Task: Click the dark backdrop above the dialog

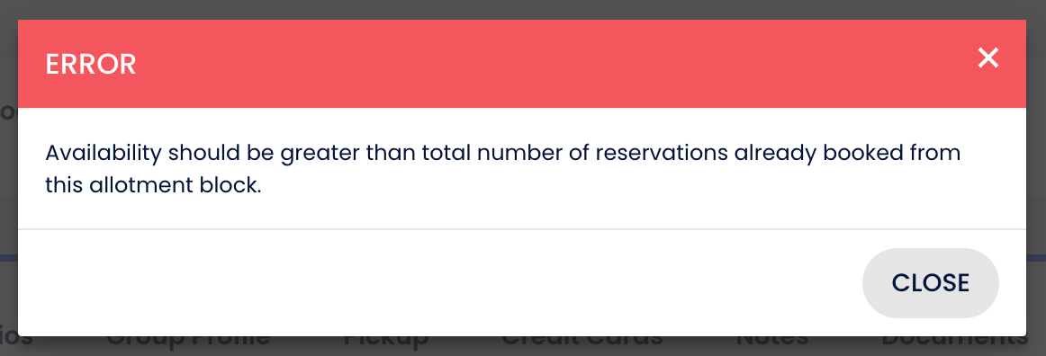Action: tap(522, 9)
